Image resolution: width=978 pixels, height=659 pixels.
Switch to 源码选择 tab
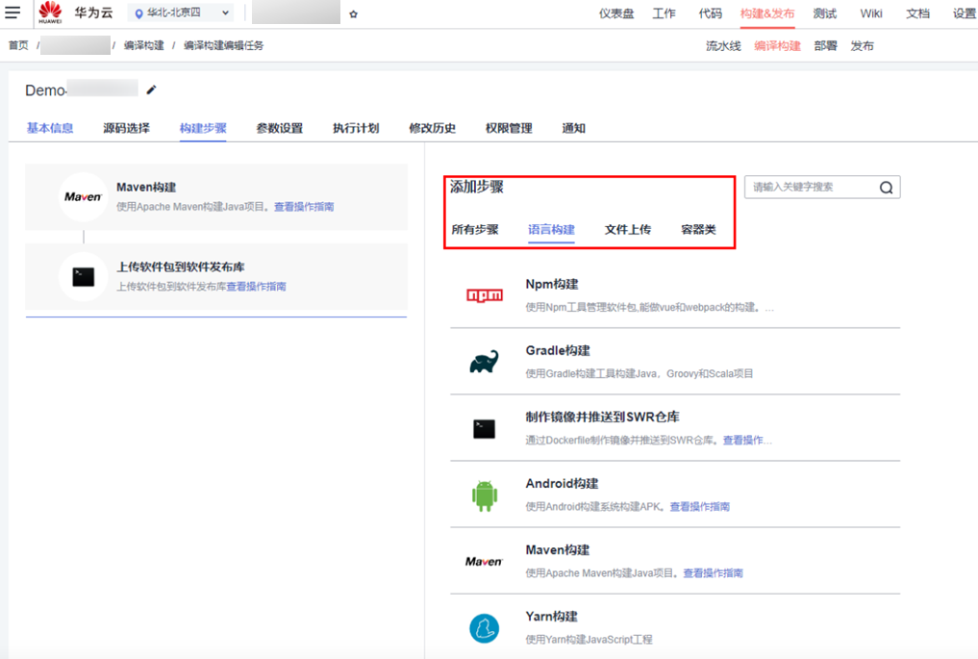[127, 128]
